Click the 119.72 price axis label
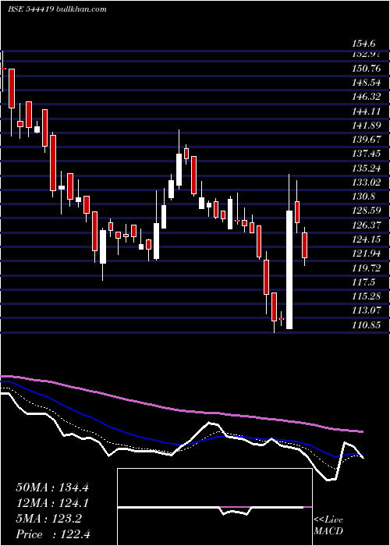The height and width of the screenshot is (546, 390). pos(367,268)
